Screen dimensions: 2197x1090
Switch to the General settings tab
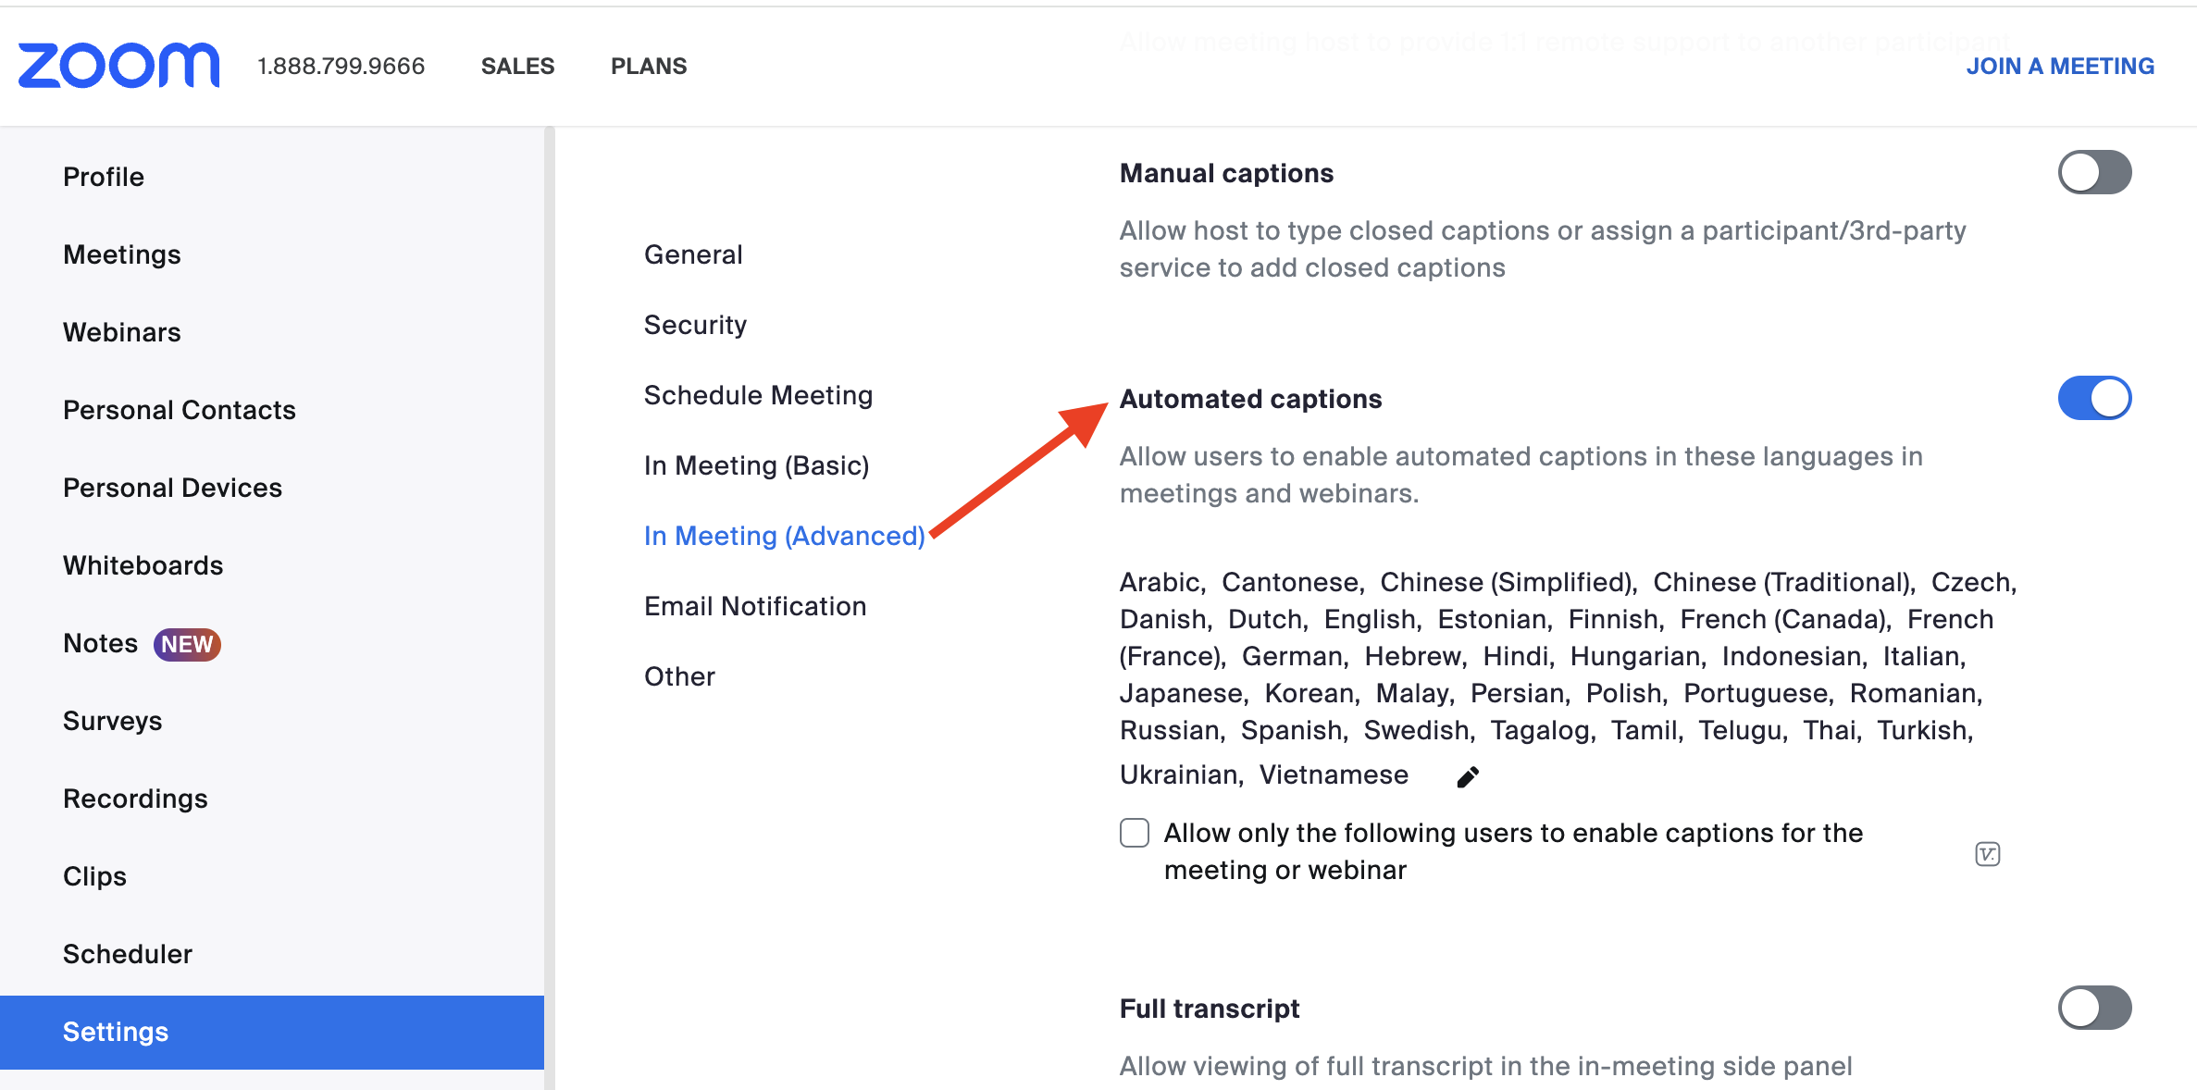point(693,254)
